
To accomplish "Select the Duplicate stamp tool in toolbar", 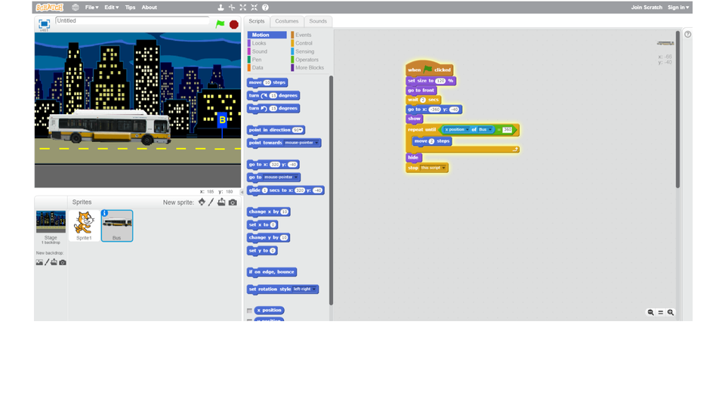I will pyautogui.click(x=221, y=8).
